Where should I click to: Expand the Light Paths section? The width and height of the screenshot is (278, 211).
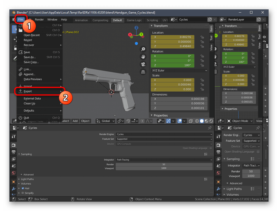(27, 179)
